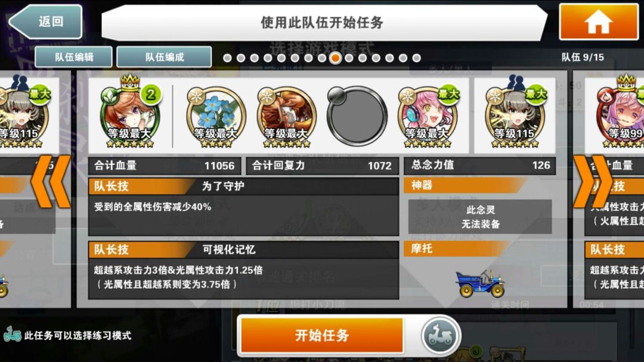Image resolution: width=644 pixels, height=362 pixels.
Task: Tap the blue flower character icon
Action: pos(216,116)
